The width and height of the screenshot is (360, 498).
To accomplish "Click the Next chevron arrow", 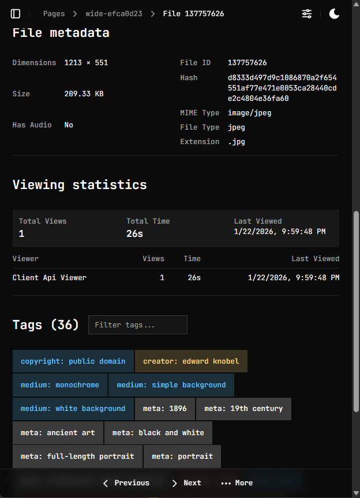I will [x=173, y=483].
